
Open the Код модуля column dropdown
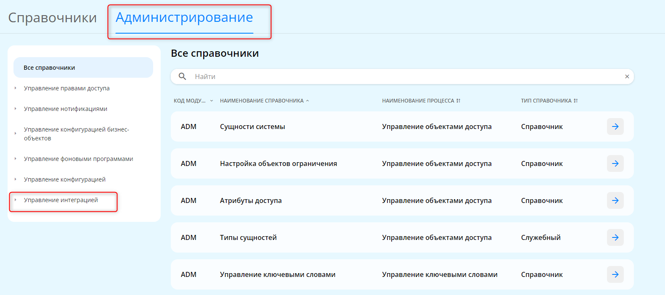pos(212,101)
